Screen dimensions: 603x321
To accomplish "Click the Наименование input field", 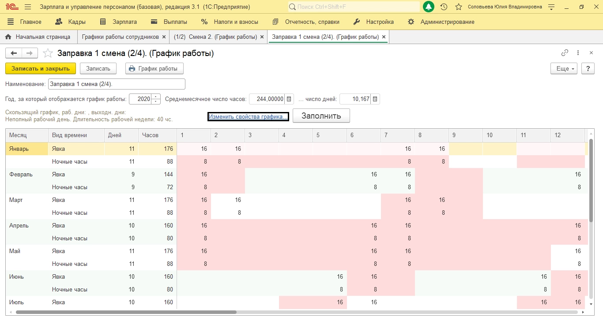I will coord(117,84).
